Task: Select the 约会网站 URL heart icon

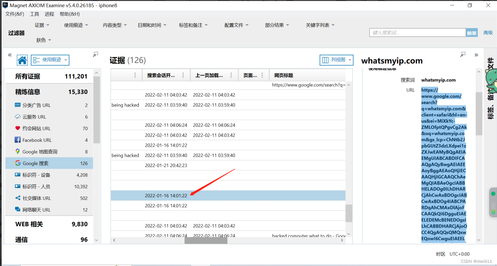Action: click(x=18, y=128)
